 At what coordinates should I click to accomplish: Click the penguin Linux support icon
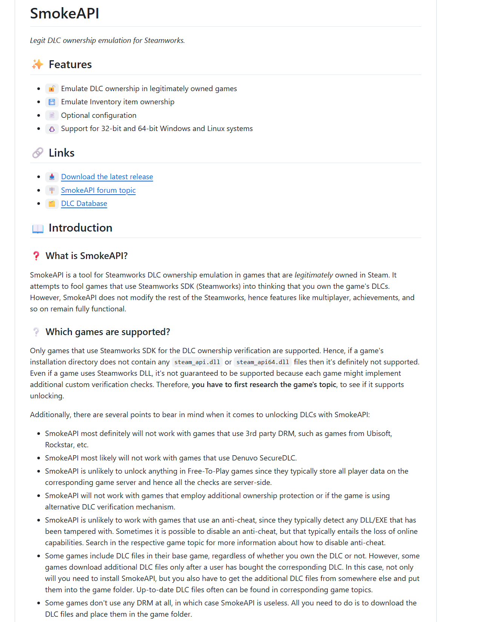[52, 129]
